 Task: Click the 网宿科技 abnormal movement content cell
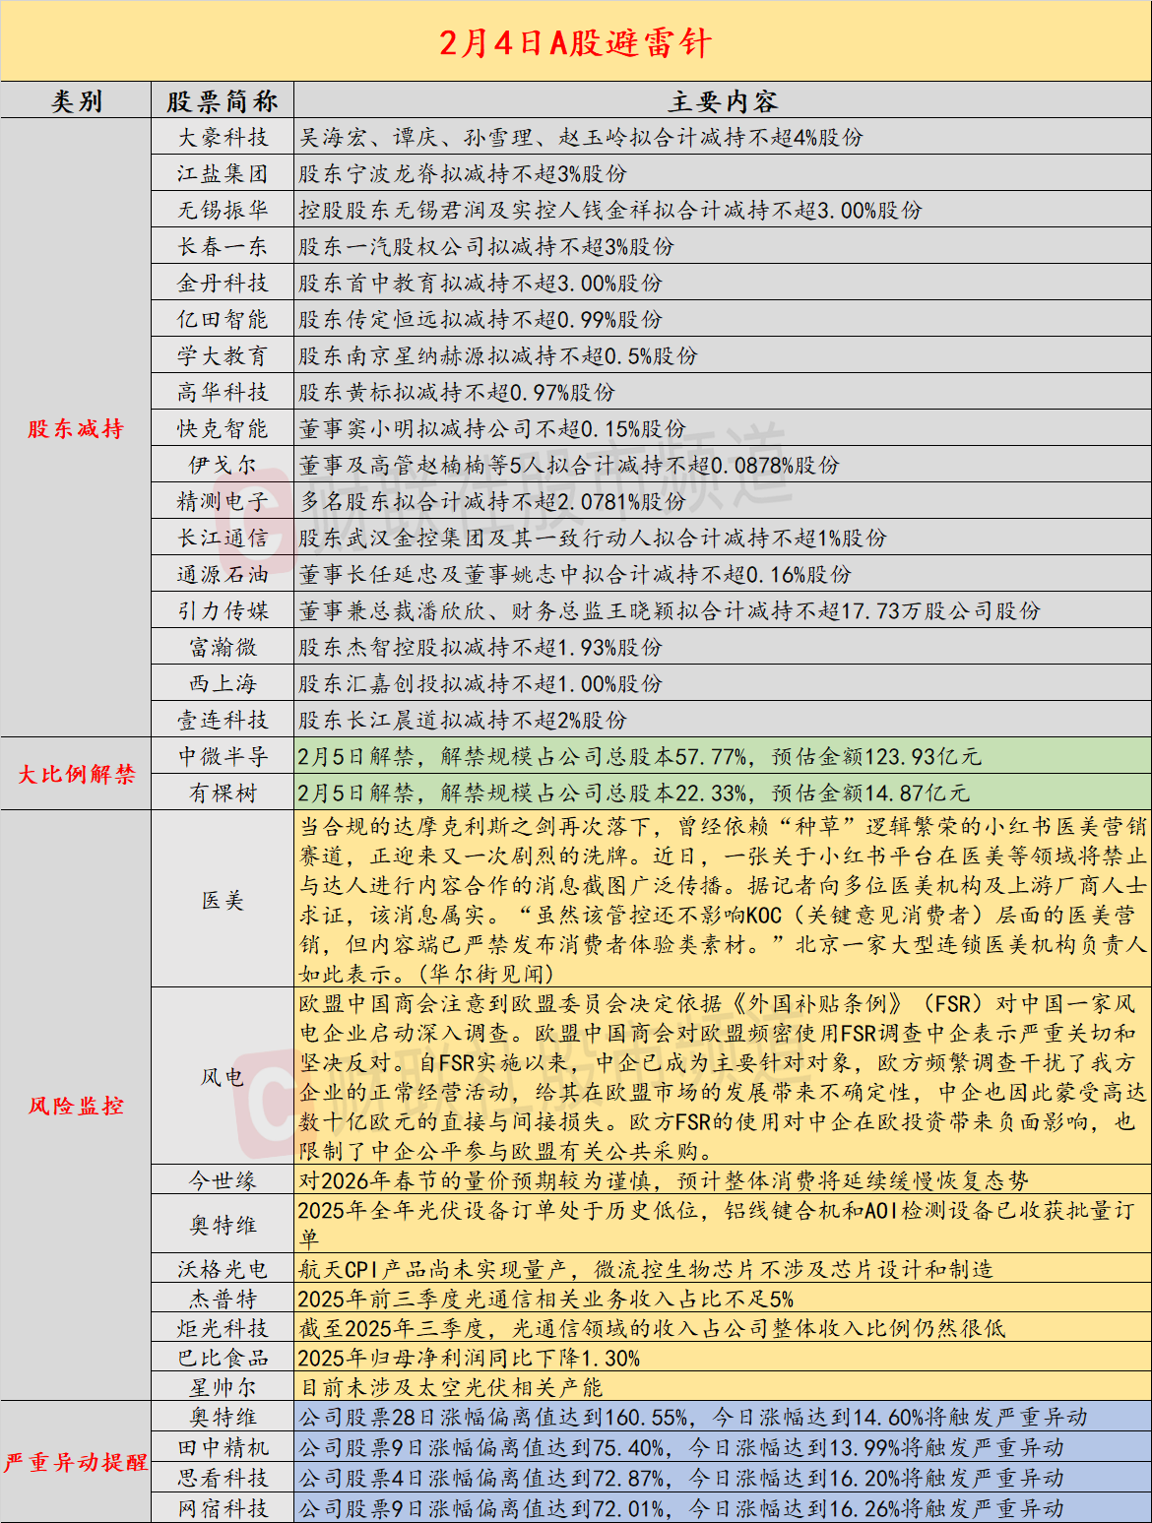point(722,1507)
